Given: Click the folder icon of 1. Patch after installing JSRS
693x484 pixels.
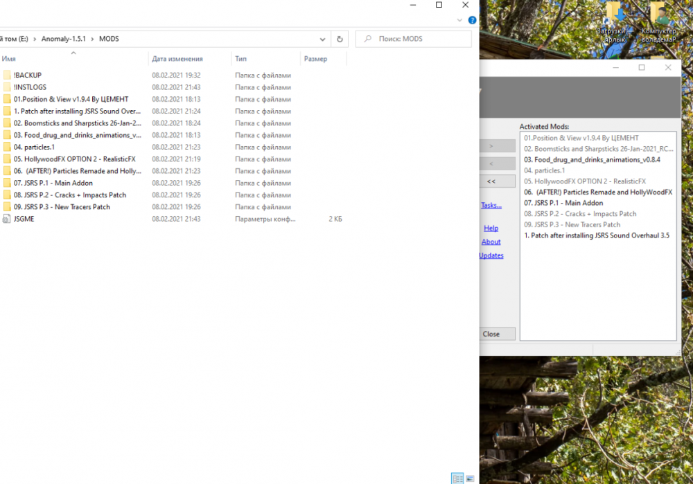Looking at the screenshot, I should click(7, 111).
